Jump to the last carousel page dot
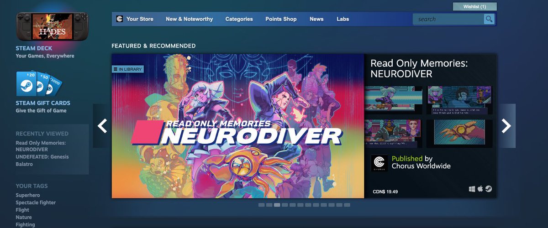548x228 pixels. click(x=347, y=205)
